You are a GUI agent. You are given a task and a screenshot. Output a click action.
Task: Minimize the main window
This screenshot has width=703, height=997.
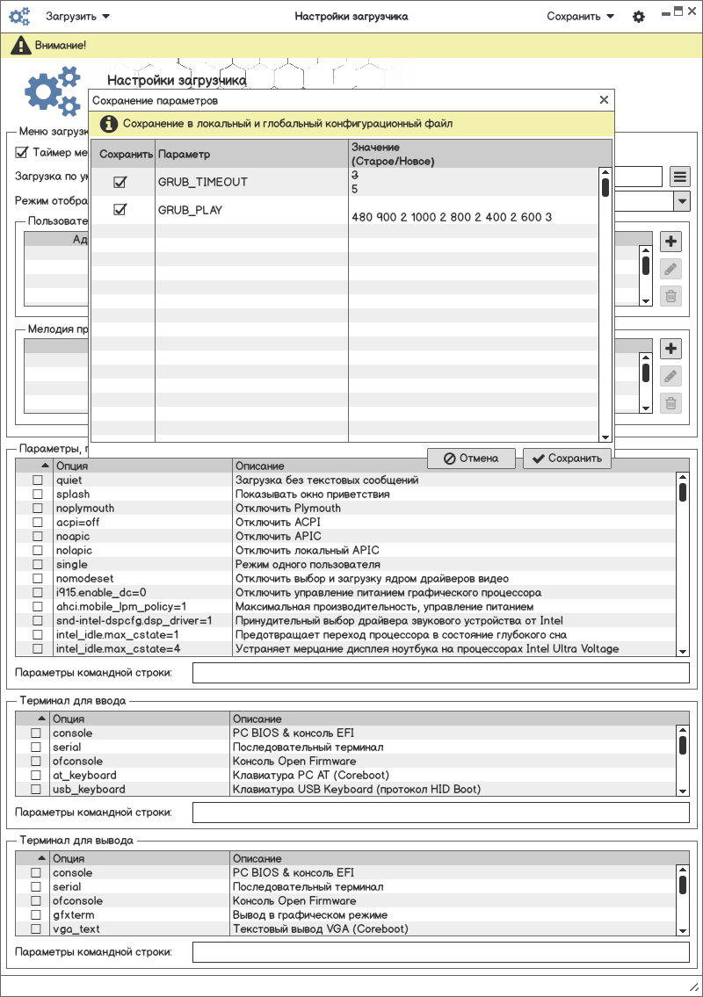(x=666, y=12)
